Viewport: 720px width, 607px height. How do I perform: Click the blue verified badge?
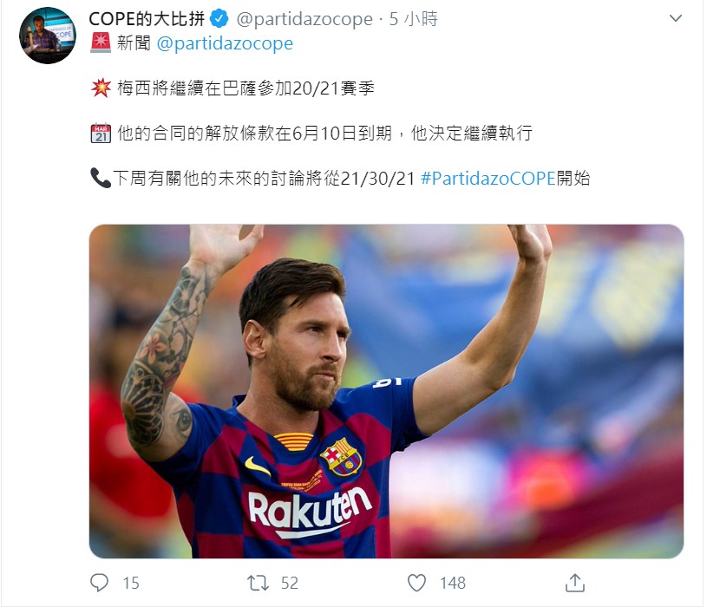(x=219, y=19)
